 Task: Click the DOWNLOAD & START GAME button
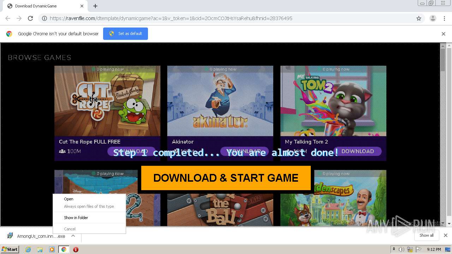[x=226, y=178]
